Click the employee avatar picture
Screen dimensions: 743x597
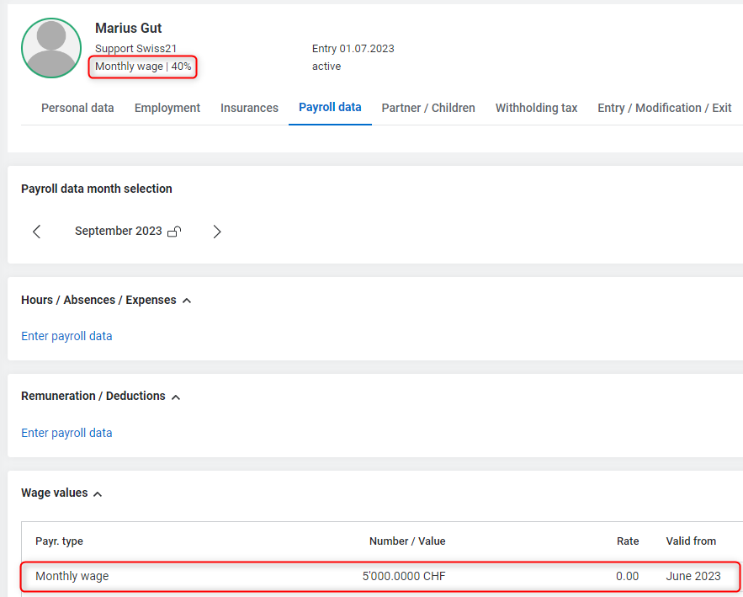tap(51, 48)
